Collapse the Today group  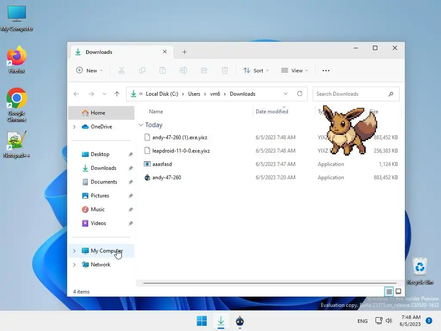point(141,125)
